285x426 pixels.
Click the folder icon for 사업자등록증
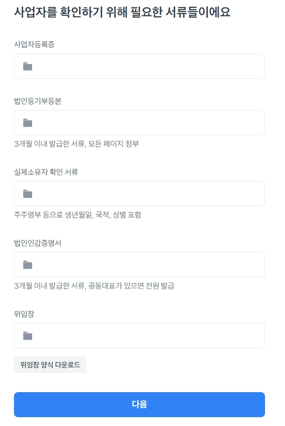[28, 67]
